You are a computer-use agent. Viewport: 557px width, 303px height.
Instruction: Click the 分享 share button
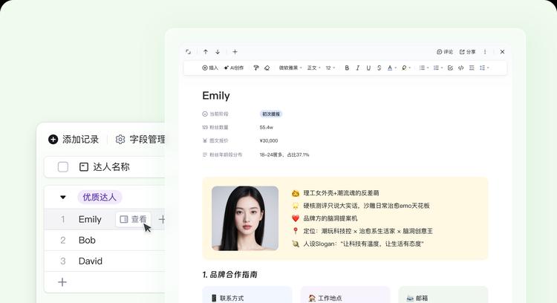click(467, 52)
